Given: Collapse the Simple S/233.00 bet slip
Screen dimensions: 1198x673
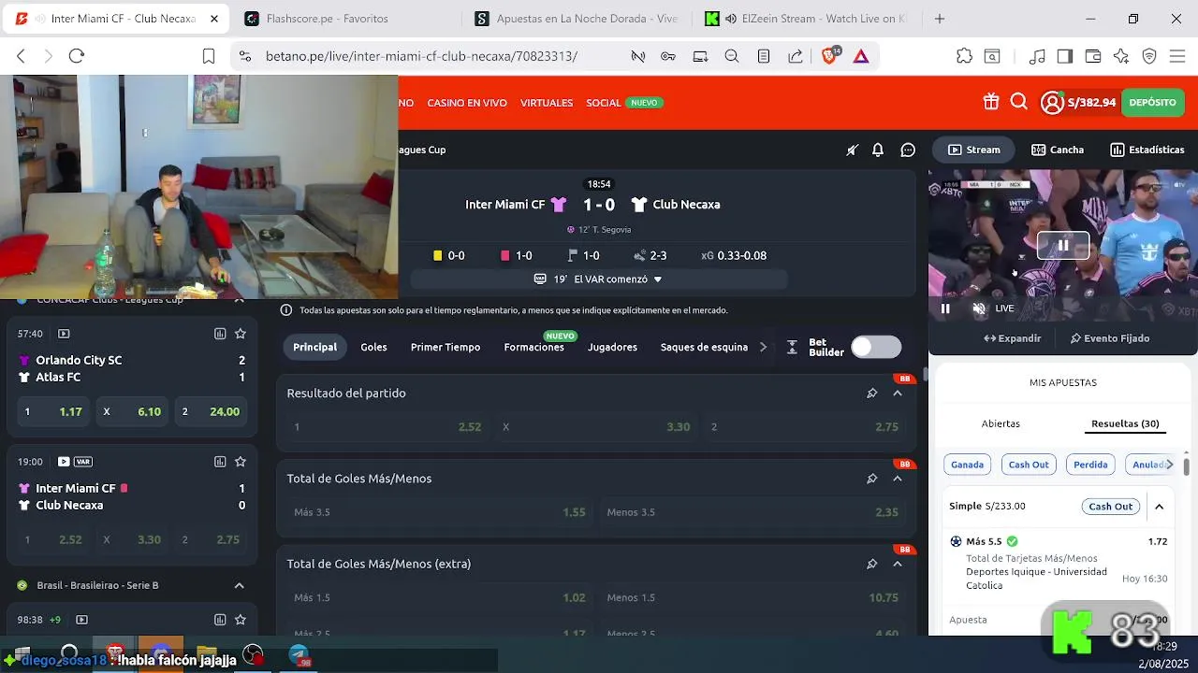Looking at the screenshot, I should pos(1159,507).
